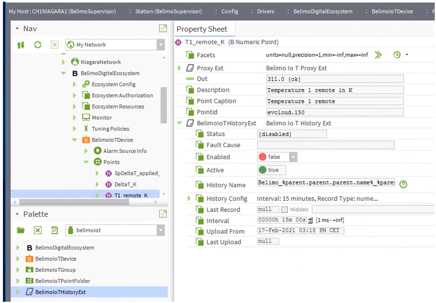The height and width of the screenshot is (303, 436).
Task: Maximize the Nav sidebar panel
Action: pyautogui.click(x=163, y=28)
